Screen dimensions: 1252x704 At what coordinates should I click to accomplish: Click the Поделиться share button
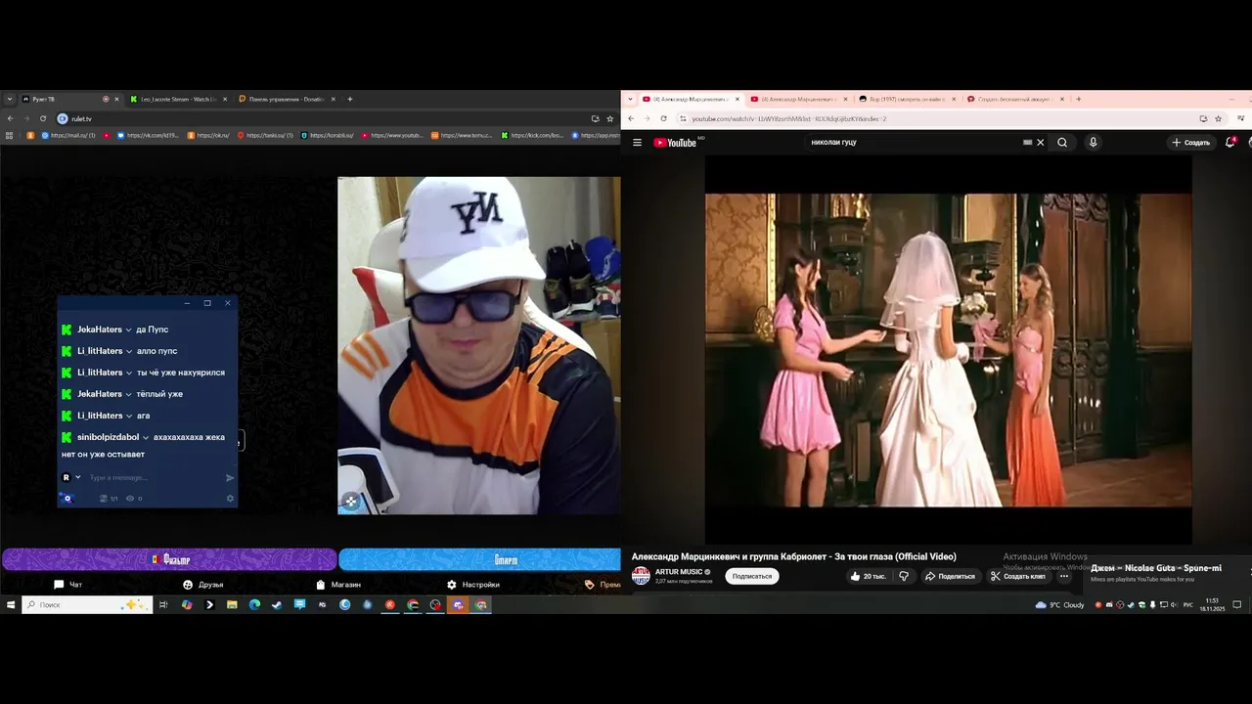click(950, 576)
